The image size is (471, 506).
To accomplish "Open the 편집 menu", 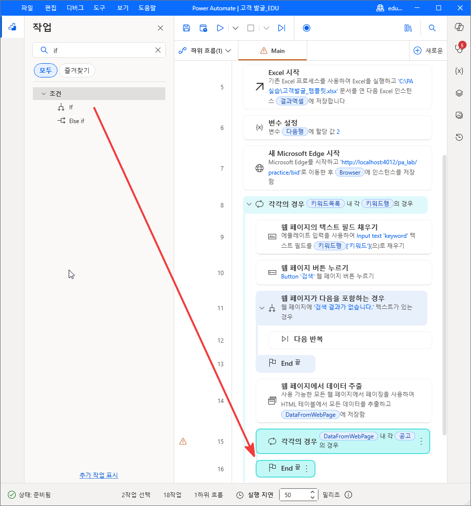I will [x=51, y=8].
